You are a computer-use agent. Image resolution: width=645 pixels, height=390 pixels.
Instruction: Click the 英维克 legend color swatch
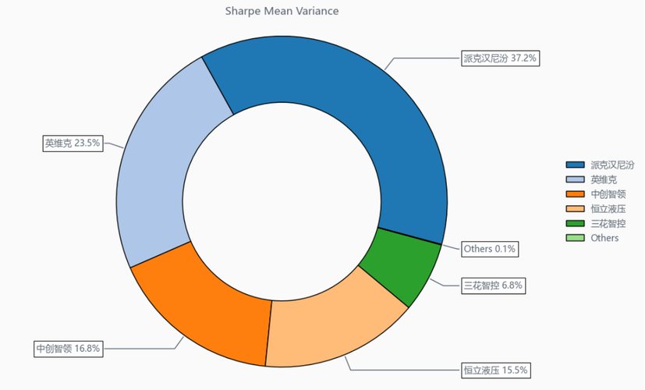pyautogui.click(x=575, y=179)
